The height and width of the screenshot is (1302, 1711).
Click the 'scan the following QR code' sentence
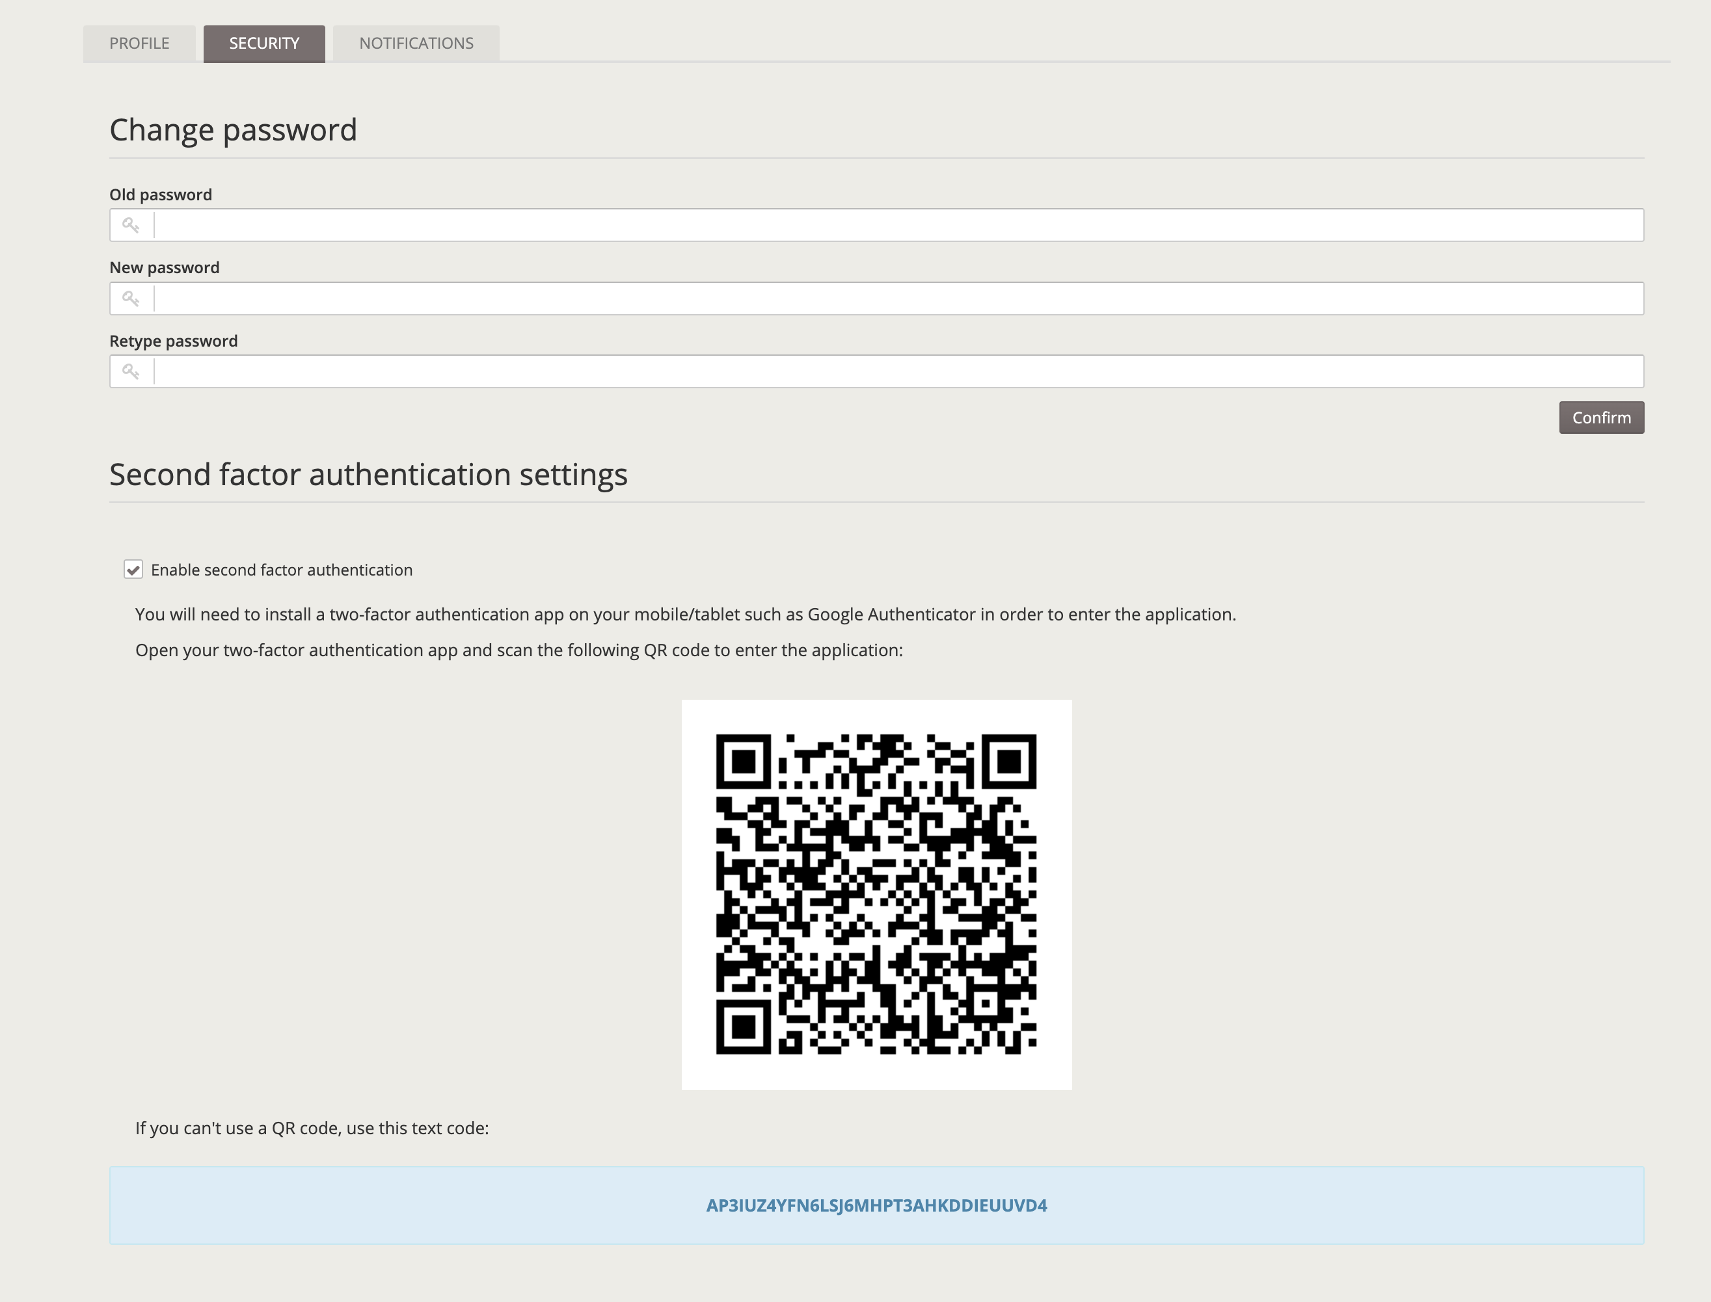click(x=519, y=650)
